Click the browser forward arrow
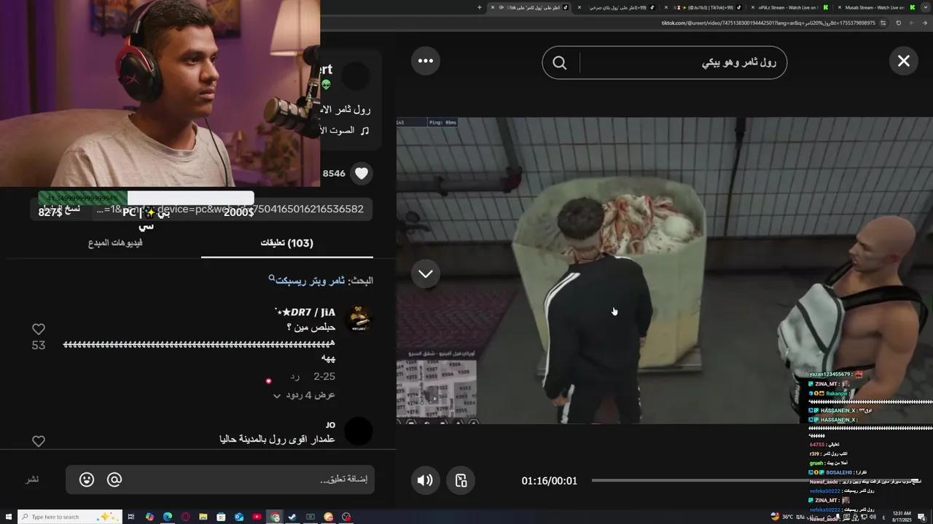 (x=912, y=23)
